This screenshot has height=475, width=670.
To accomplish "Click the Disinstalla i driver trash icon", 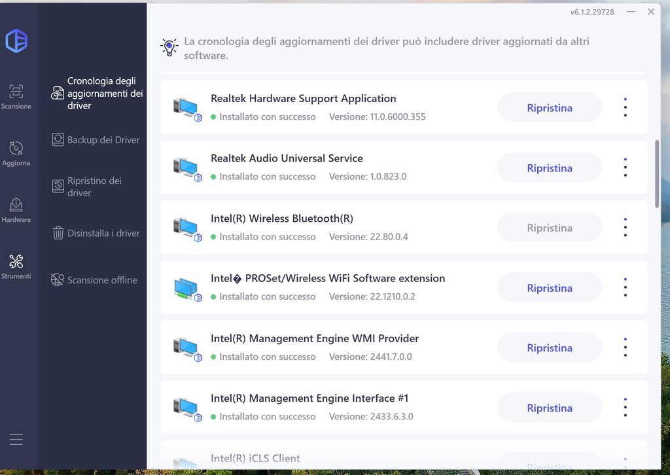I will pyautogui.click(x=58, y=233).
